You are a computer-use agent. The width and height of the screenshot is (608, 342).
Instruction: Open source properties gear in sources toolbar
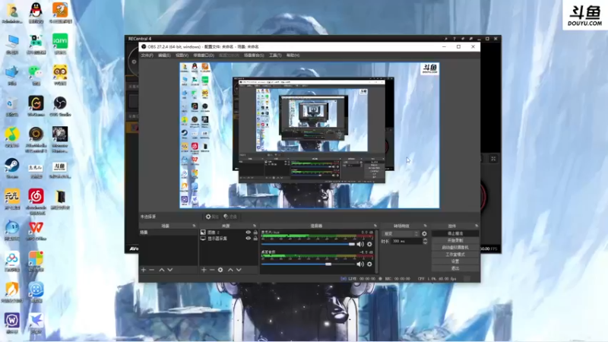coord(220,270)
